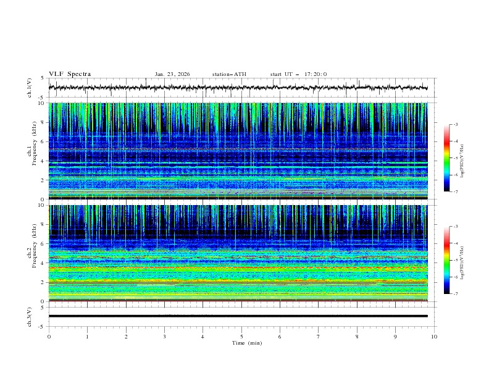This screenshot has width=489, height=378.
Task: Click the ch.1(V) waveform axis label
Action: [30, 88]
